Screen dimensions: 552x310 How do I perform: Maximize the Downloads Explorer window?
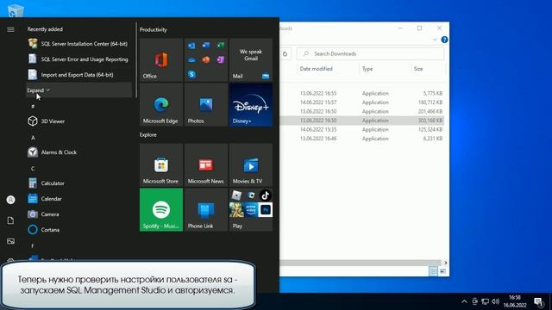coord(420,28)
